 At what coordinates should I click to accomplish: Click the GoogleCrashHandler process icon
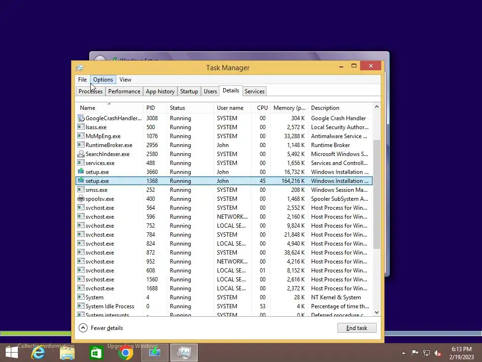(81, 118)
